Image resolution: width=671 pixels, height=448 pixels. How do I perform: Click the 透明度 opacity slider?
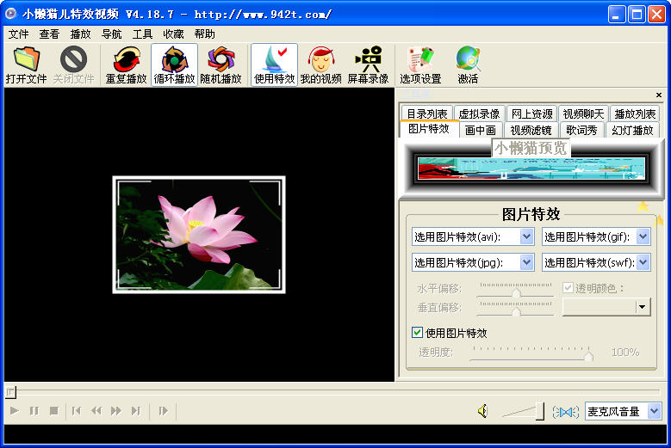pos(530,353)
